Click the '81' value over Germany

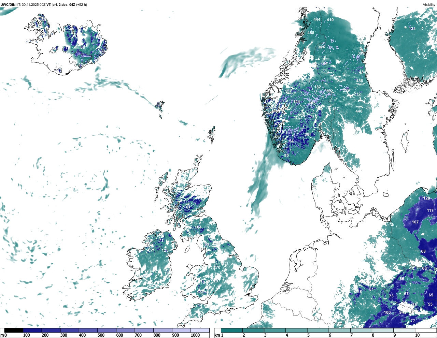371,289
